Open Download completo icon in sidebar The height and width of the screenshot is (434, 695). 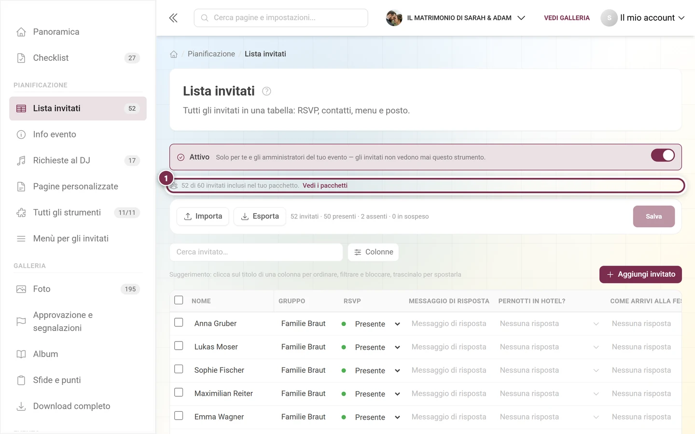coord(21,407)
